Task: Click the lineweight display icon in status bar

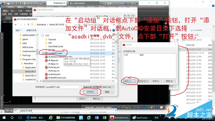Action: pos(152,107)
